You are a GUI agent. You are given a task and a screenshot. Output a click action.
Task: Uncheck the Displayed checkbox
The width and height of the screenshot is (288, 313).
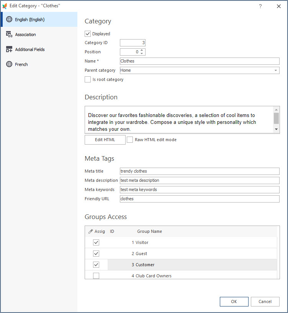click(x=88, y=34)
